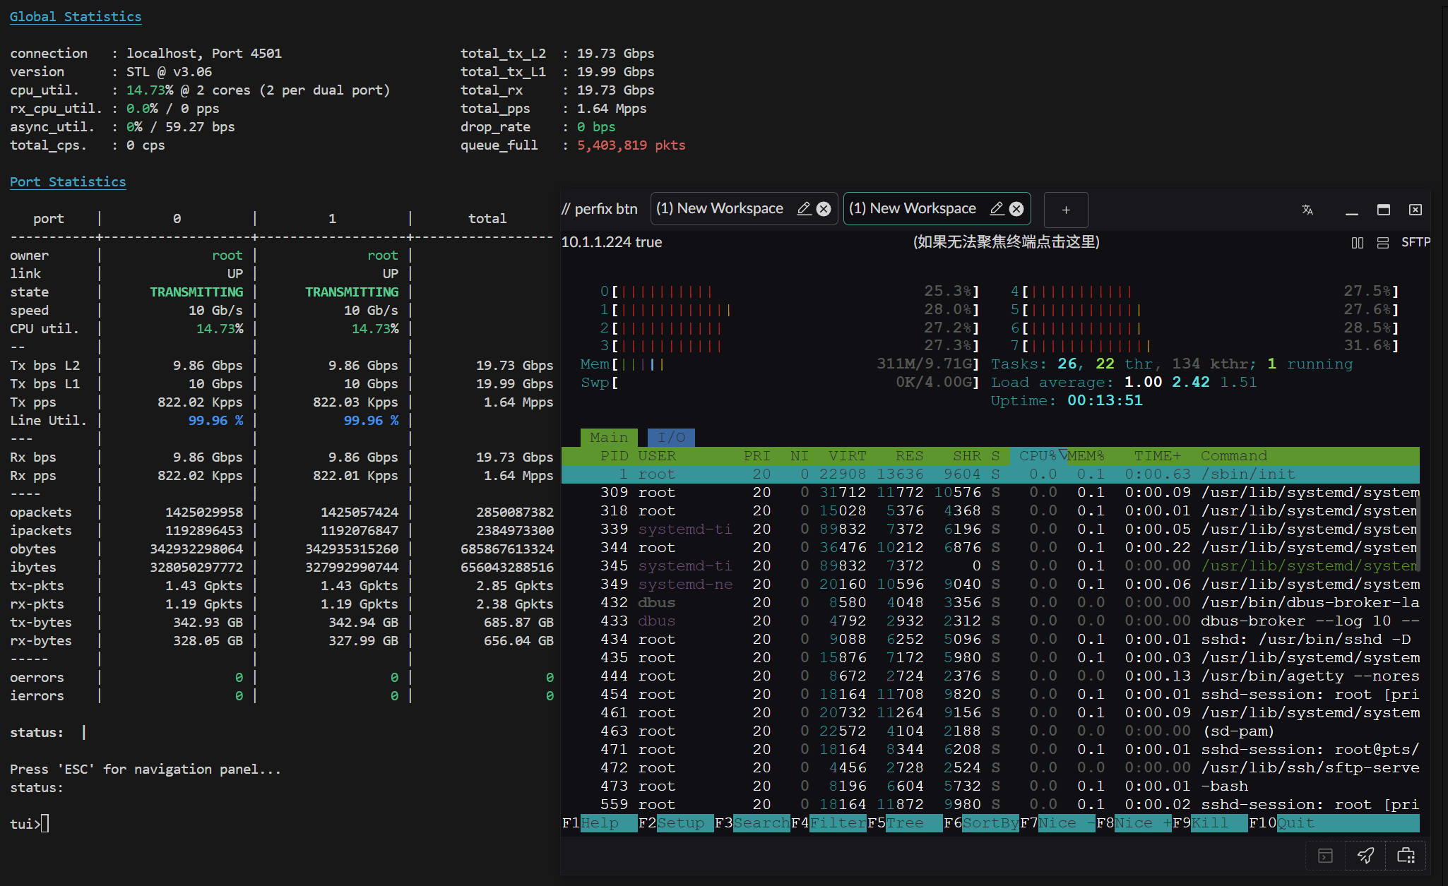Image resolution: width=1448 pixels, height=886 pixels.
Task: Open the toolbox icon at the bottom right
Action: (1406, 856)
